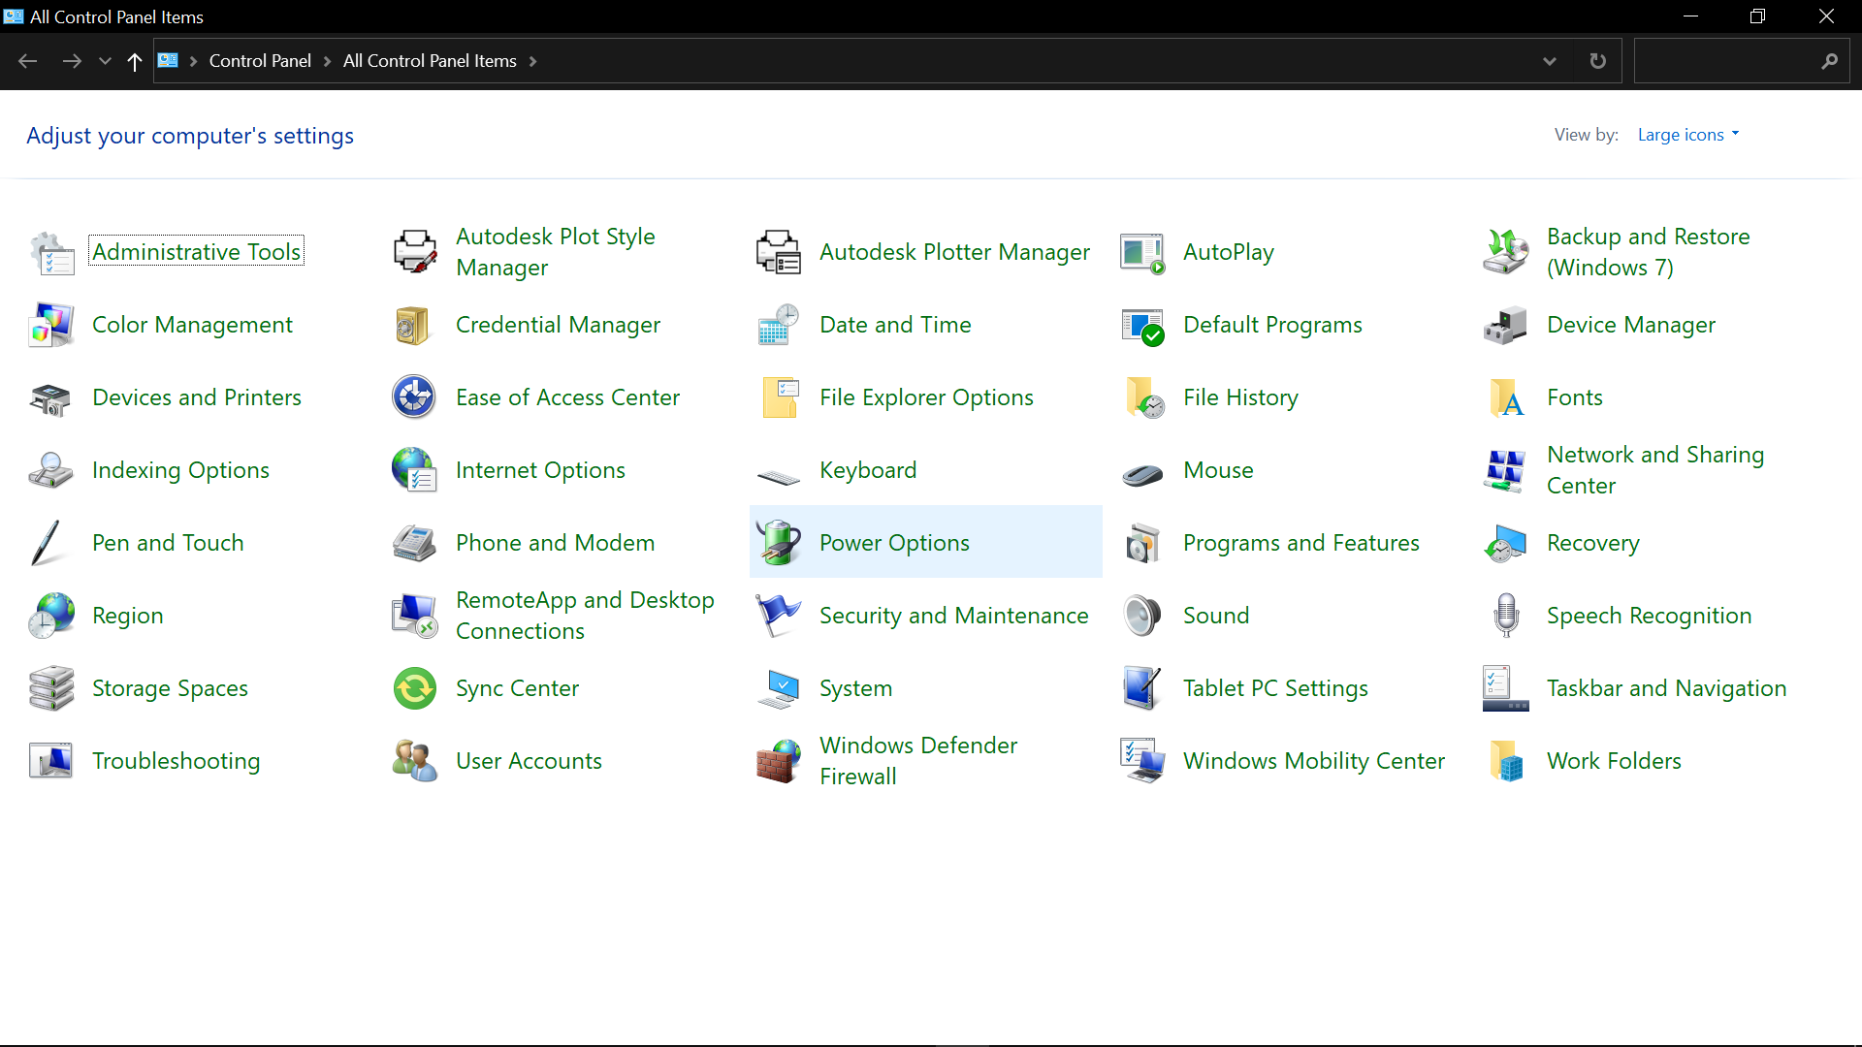Open the Sound speaker icon
The image size is (1862, 1047).
(x=1142, y=616)
